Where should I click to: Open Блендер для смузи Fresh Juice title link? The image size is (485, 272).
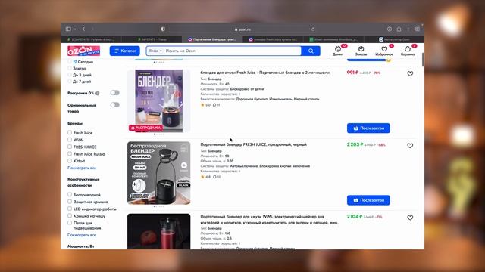(x=264, y=73)
